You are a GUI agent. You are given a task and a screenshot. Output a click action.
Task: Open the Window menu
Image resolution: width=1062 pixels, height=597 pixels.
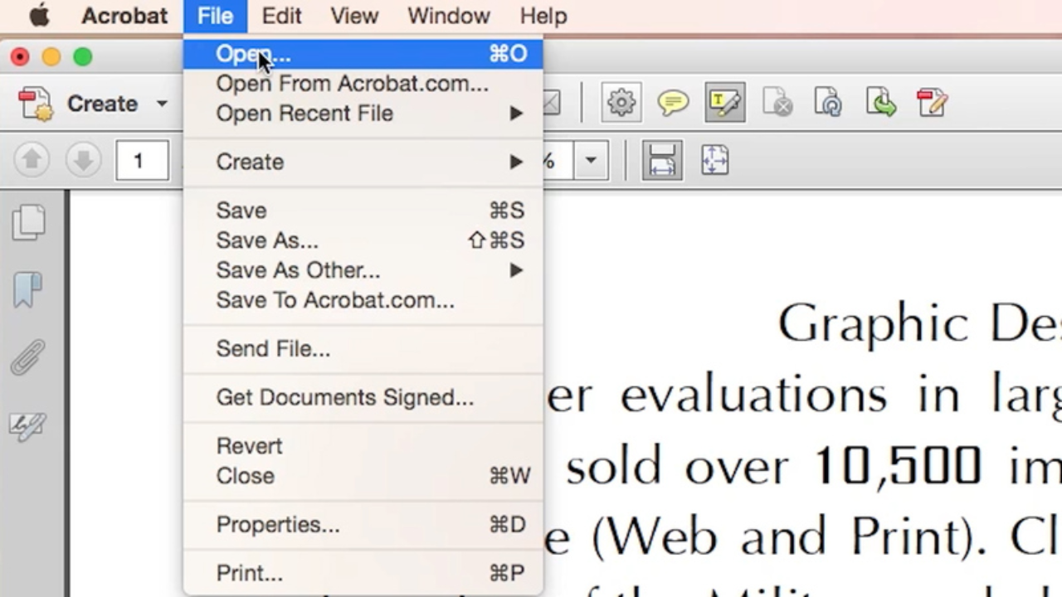click(450, 15)
